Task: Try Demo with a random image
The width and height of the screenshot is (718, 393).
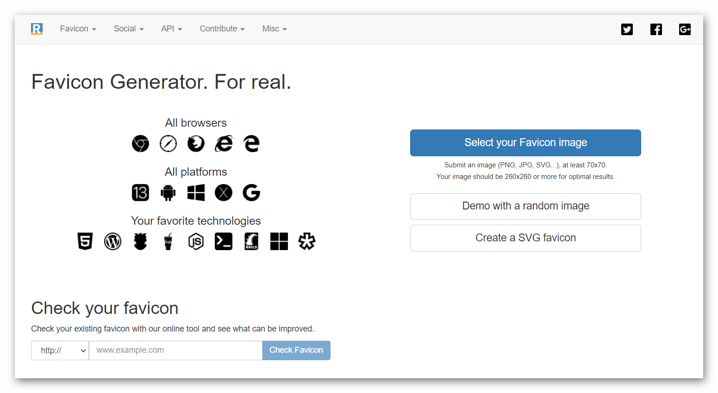Action: tap(525, 206)
